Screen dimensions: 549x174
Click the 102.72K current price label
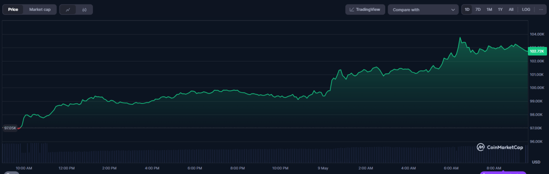(537, 51)
